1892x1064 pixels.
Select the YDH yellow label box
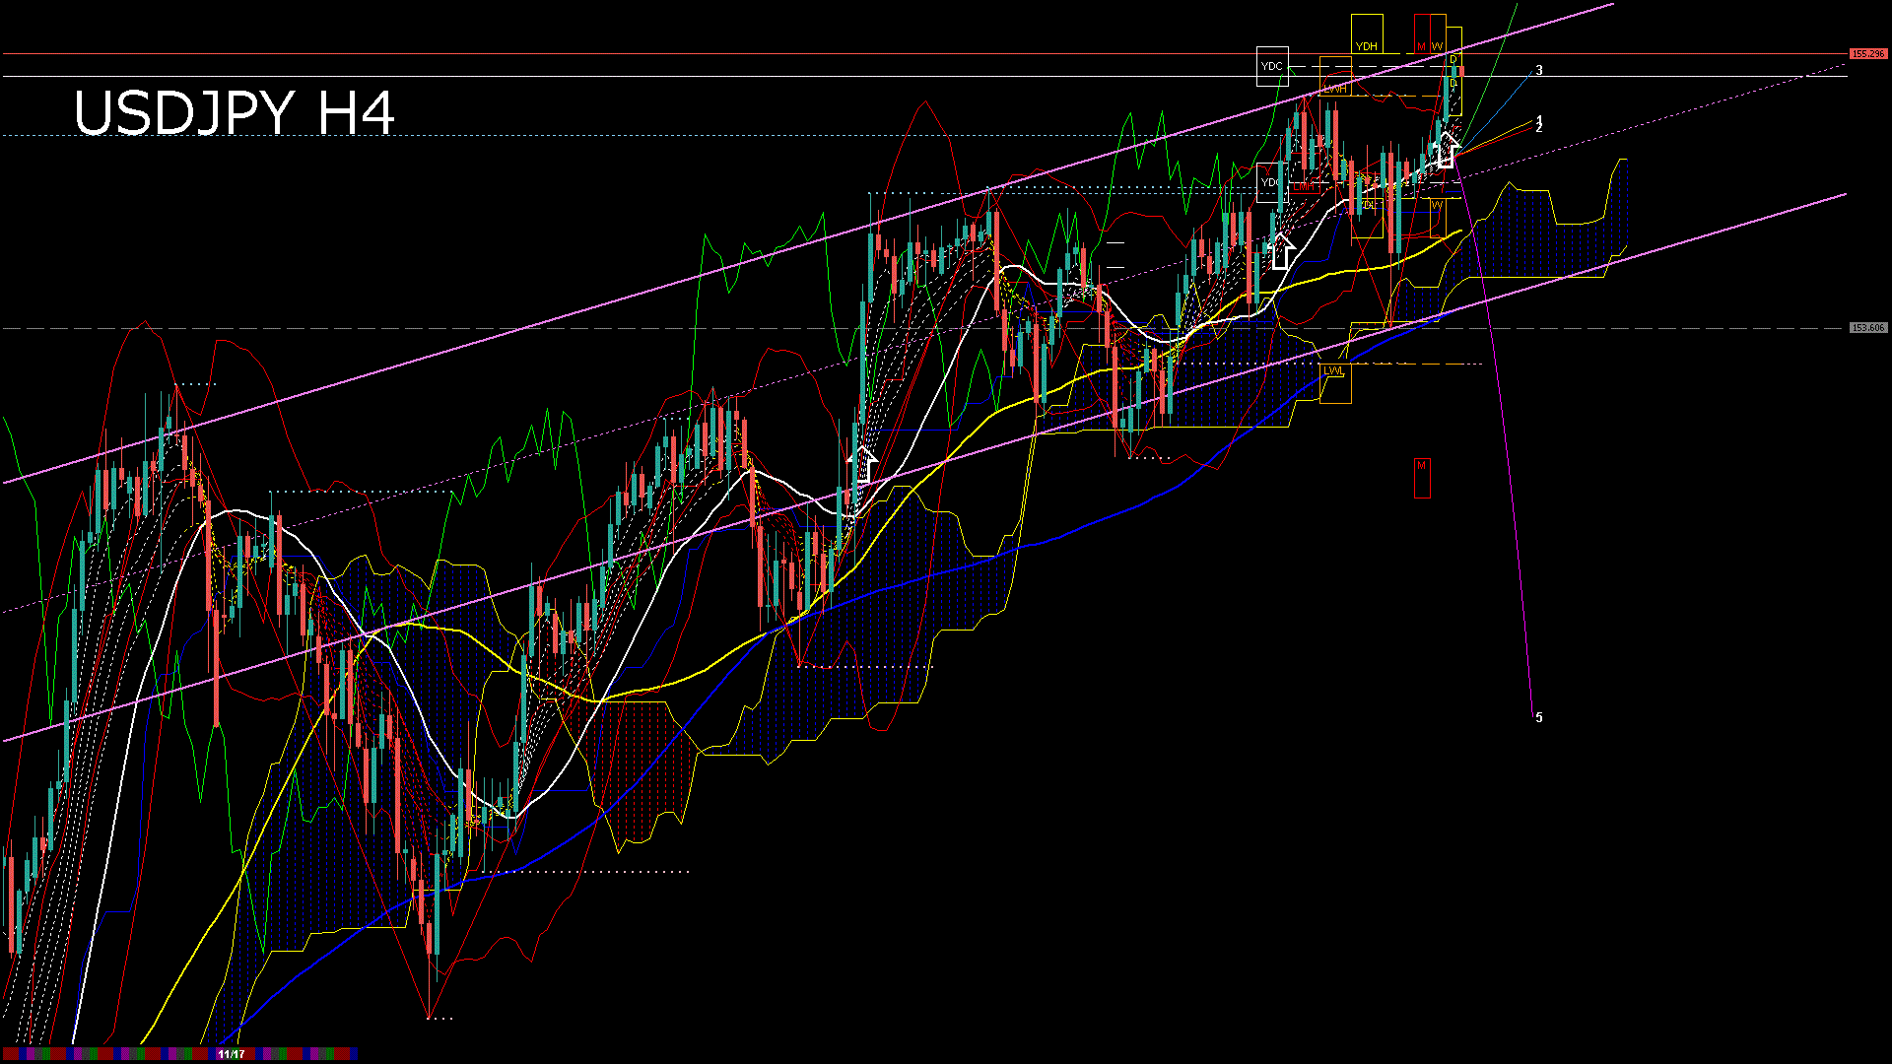tap(1367, 46)
